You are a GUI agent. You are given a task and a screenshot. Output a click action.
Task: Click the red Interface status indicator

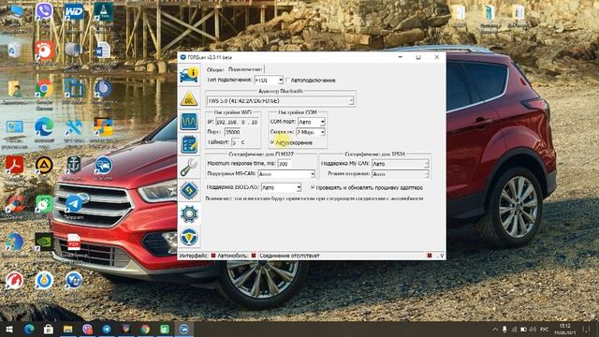pos(213,256)
